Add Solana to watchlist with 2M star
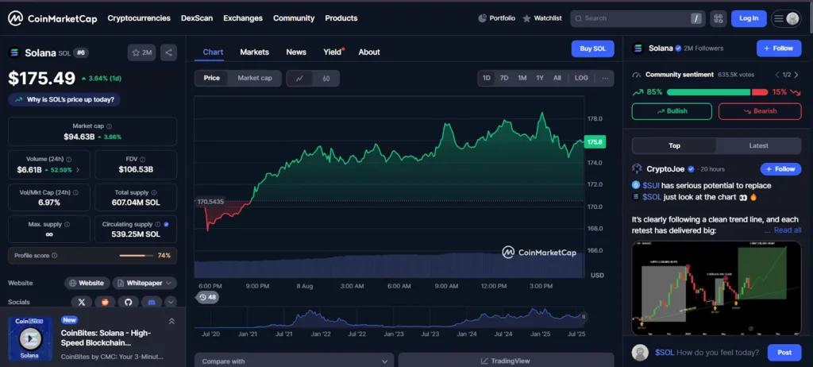The height and width of the screenshot is (367, 813). tap(141, 52)
